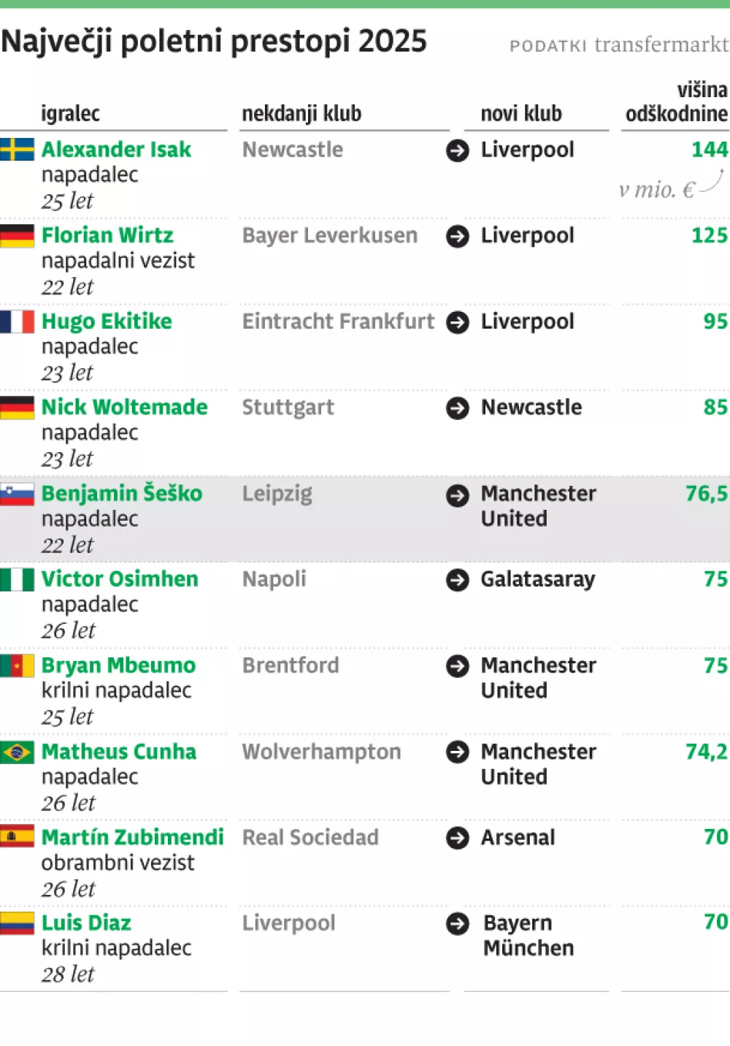Click the German flag next to Florian Wirtz
The width and height of the screenshot is (730, 1046).
tap(17, 236)
